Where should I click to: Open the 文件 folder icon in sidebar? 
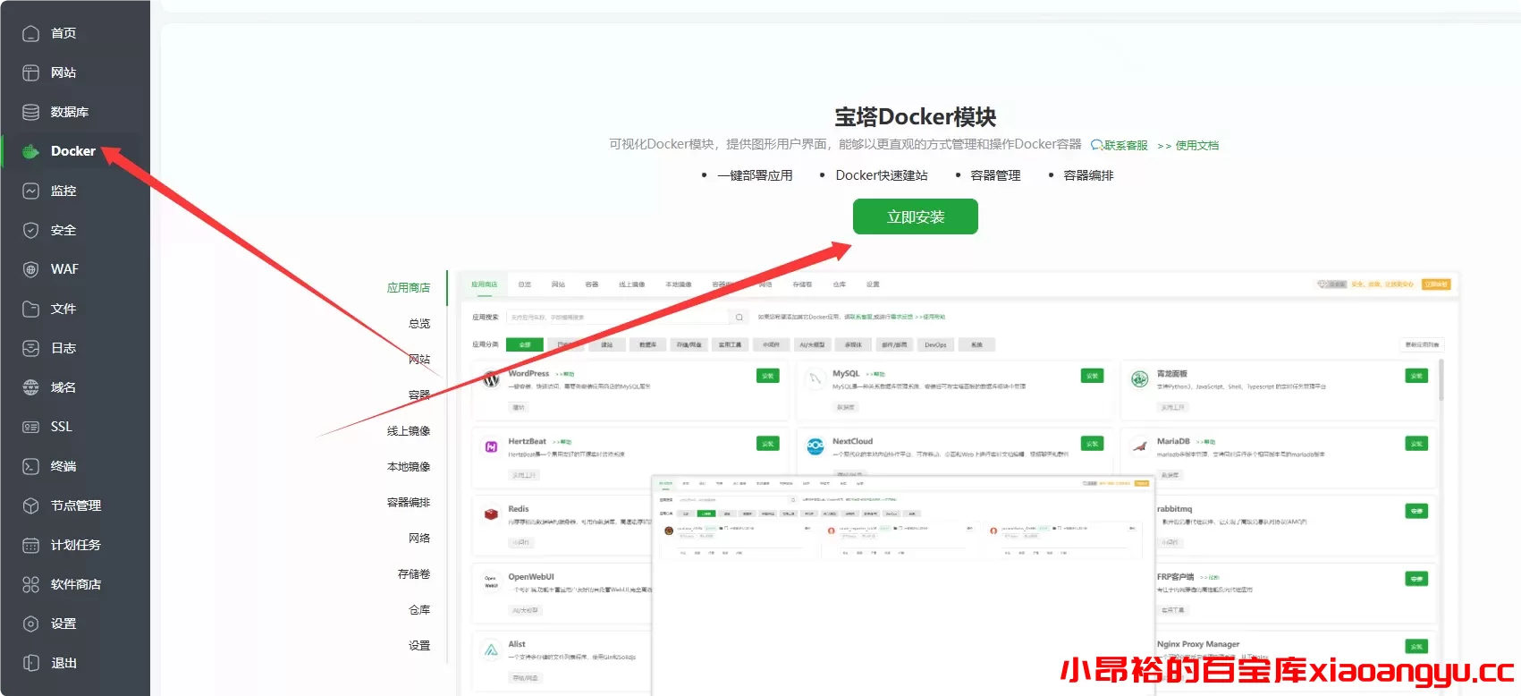[x=30, y=309]
